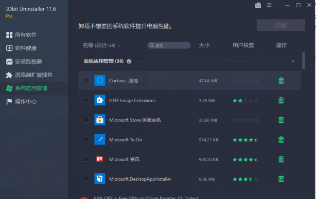The width and height of the screenshot is (316, 199).
Task: Click the star rating for Microsoft 资讯
Action: click(246, 160)
